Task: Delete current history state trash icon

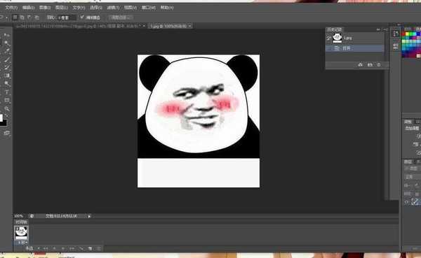Action: click(x=379, y=65)
